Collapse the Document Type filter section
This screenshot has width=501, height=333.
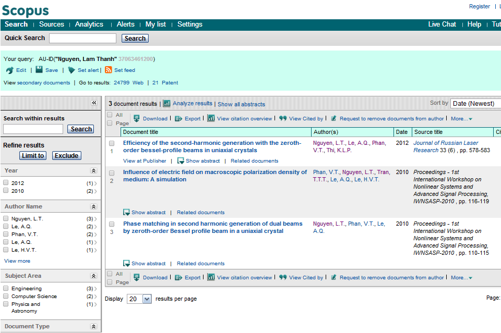pyautogui.click(x=93, y=326)
